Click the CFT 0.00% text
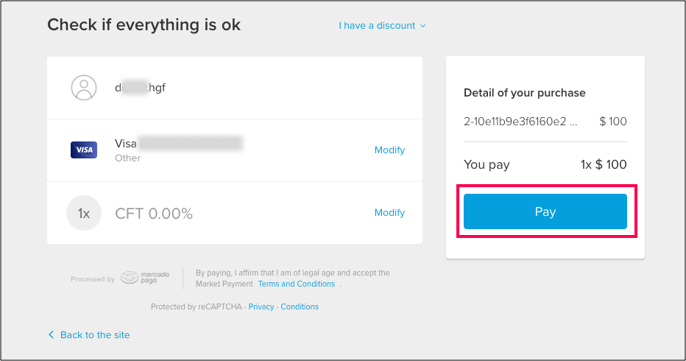Viewport: 686px width, 361px height. click(154, 214)
